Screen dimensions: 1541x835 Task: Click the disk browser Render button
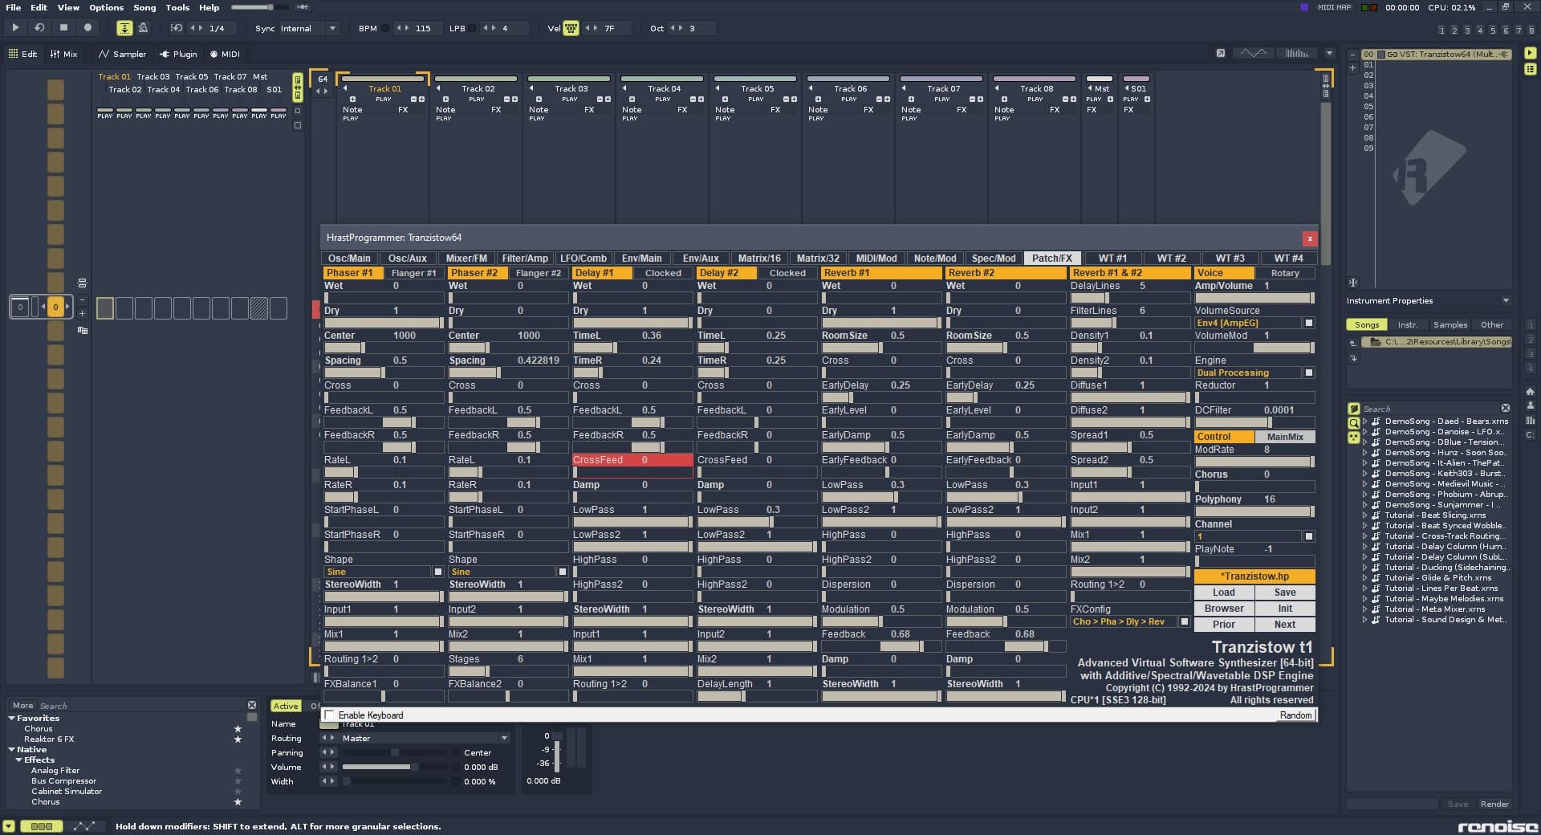tap(1494, 804)
